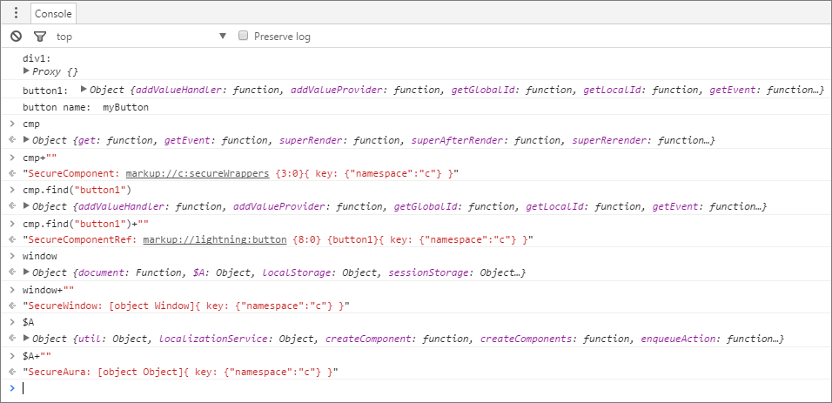The height and width of the screenshot is (403, 832).
Task: Focus the console prompt input line
Action: [x=425, y=389]
